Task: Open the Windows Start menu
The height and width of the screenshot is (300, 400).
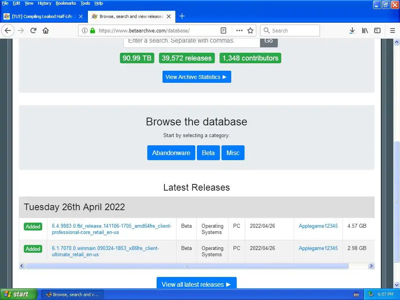Action: (18, 295)
